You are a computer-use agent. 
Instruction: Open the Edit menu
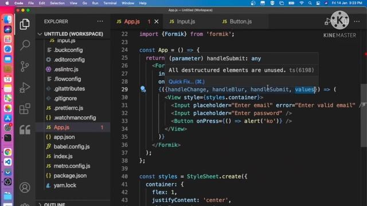click(x=42, y=3)
